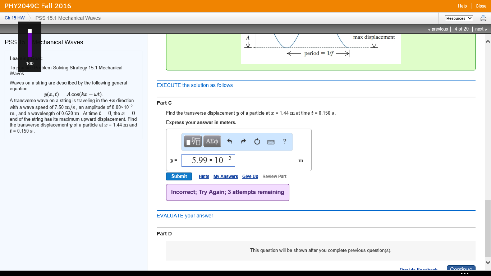Redo the last change in the answer box
Viewport: 491px width, 276px height.
click(x=243, y=141)
